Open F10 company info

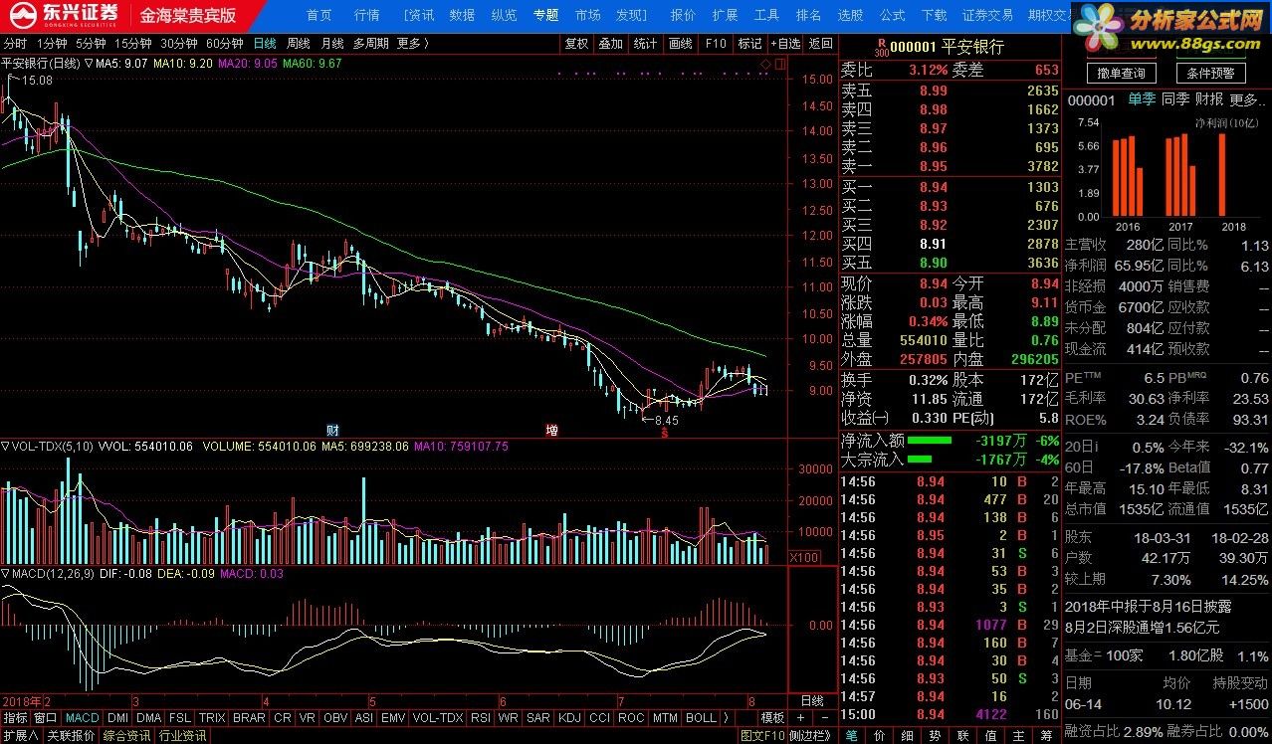pyautogui.click(x=715, y=44)
